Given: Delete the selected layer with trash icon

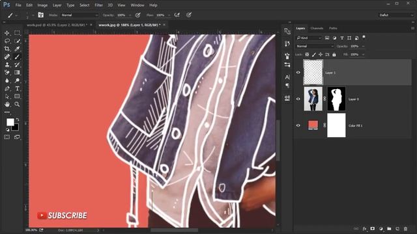Looking at the screenshot, I should (x=405, y=229).
